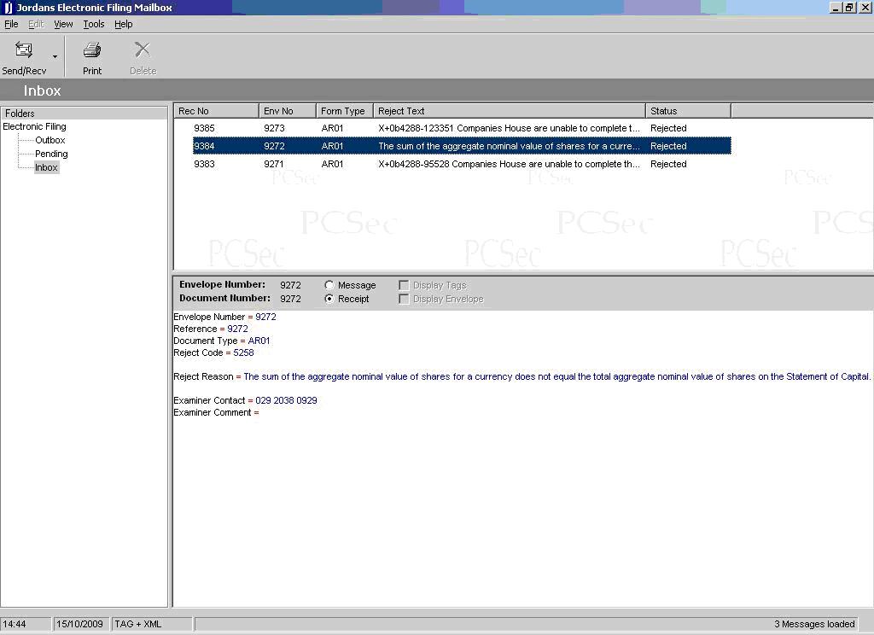Open the Help menu

point(124,24)
